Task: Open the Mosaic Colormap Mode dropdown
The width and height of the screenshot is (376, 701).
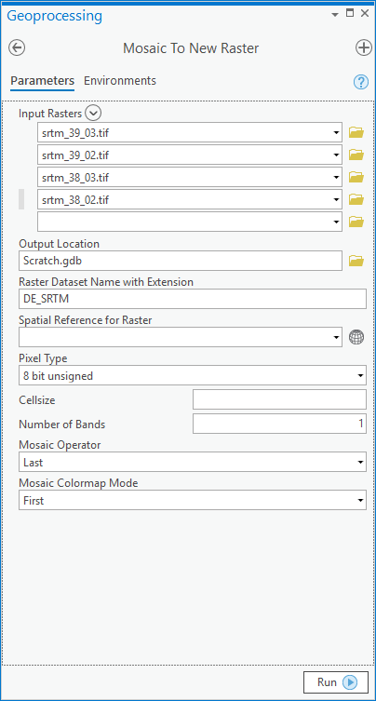Action: (x=193, y=500)
